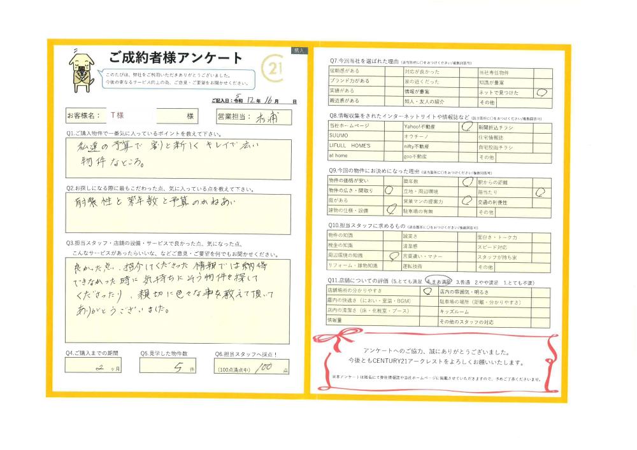Screen dimensions: 637x450
Task: Click the staff score field showing 100
Action: (x=252, y=368)
